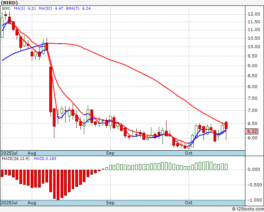Click 2025Jul on the price chart axis
Screen dimensions: 264x212
coord(9,153)
